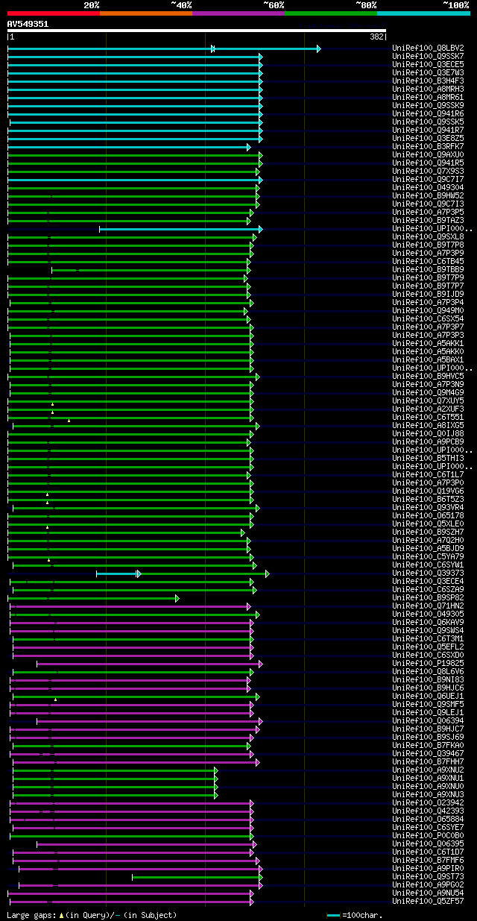Click the label UniRef100_Q9SSK9
The image size is (477, 921).
tap(428, 105)
